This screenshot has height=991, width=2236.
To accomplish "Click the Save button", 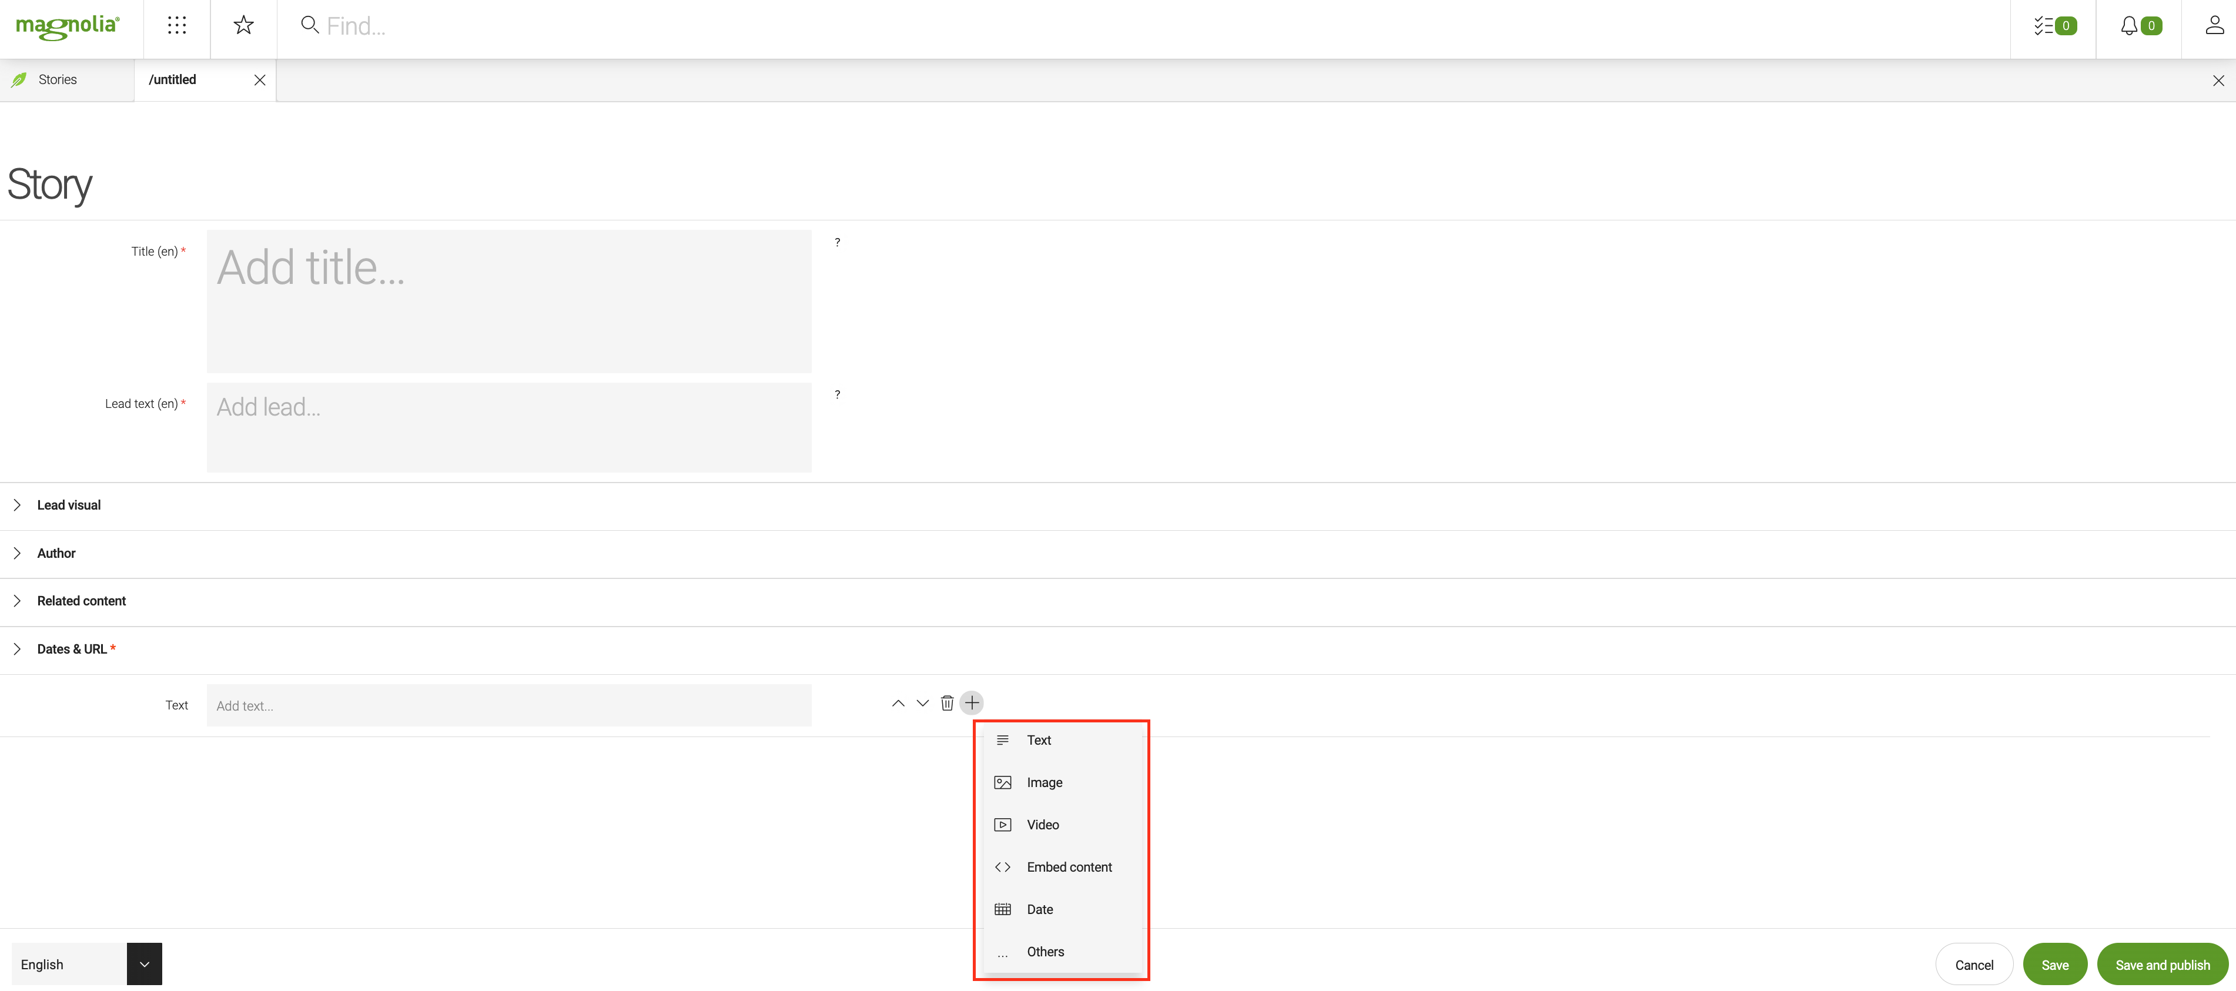I will [2054, 965].
